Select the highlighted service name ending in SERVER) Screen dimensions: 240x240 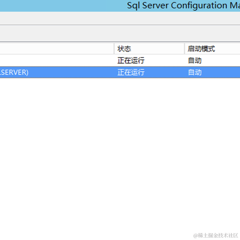(x=14, y=72)
